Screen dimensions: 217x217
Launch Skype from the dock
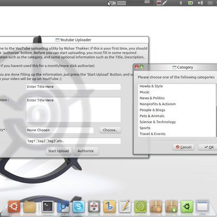pos(79,206)
